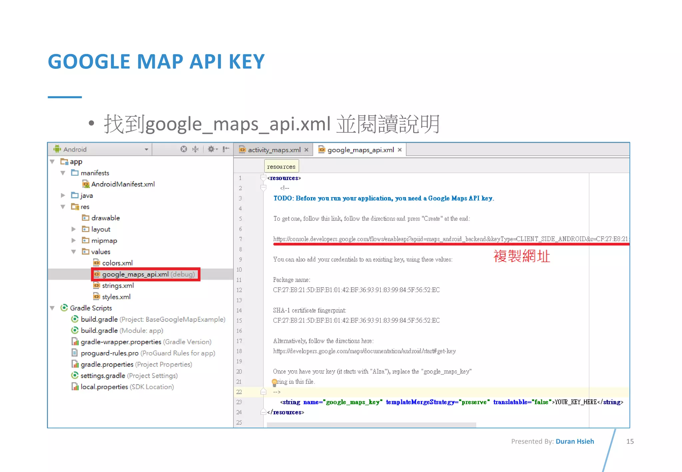Image resolution: width=682 pixels, height=472 pixels.
Task: Select the app folder icon
Action: (x=64, y=161)
